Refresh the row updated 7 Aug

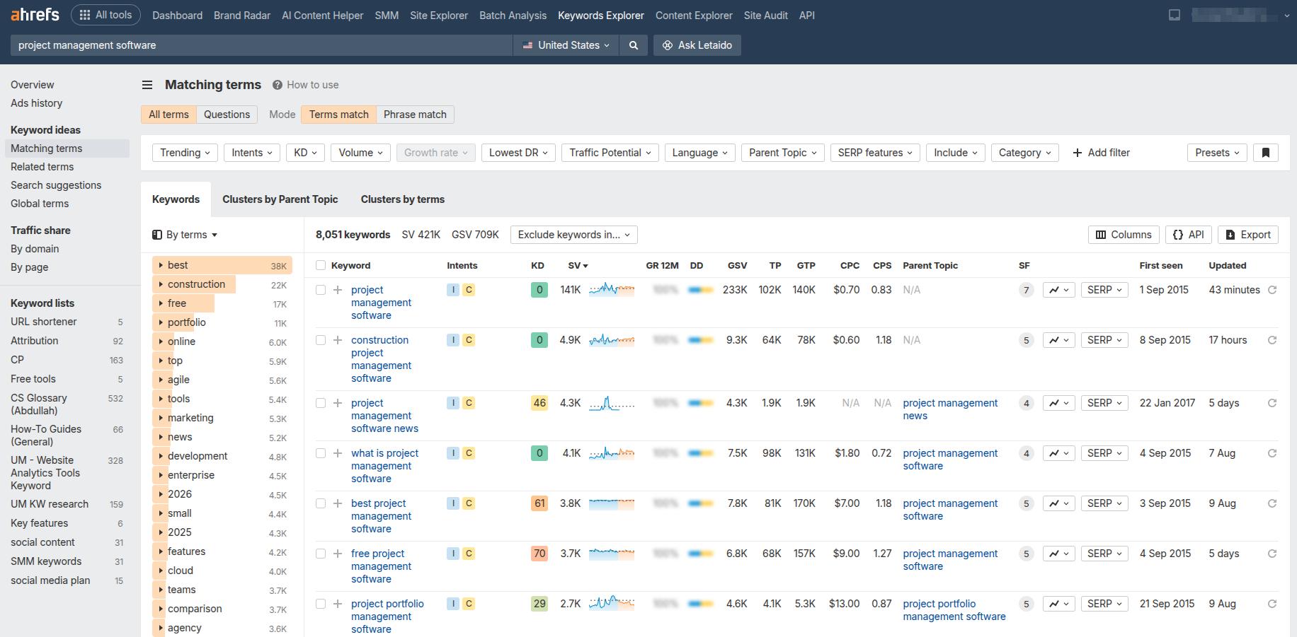[x=1272, y=453]
